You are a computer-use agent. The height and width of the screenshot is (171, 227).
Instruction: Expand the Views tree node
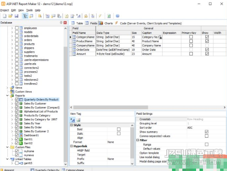pyautogui.click(x=7, y=88)
